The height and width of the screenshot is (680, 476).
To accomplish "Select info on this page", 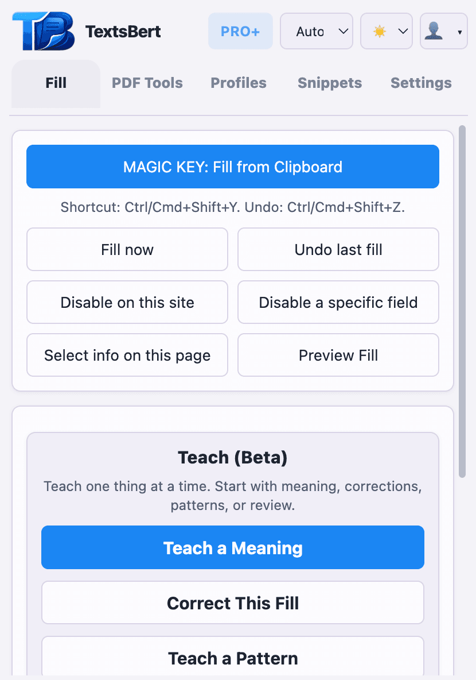I will click(x=127, y=355).
